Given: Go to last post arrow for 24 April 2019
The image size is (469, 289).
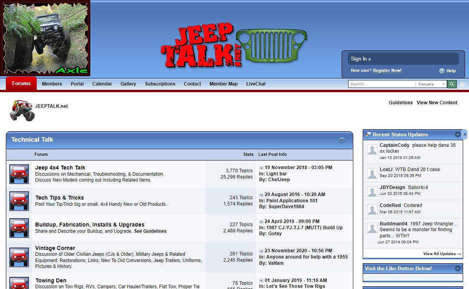Looking at the screenshot, I should [x=261, y=222].
